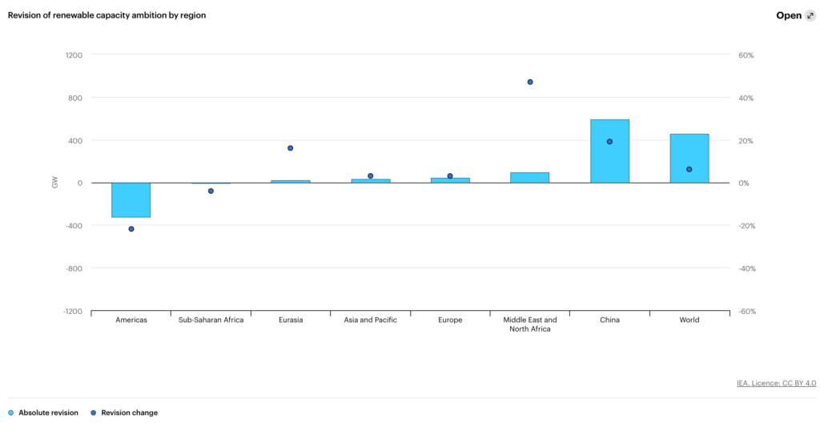Viewport: 820px width, 423px height.
Task: Click the Revision change dark blue legend dot
Action: (x=94, y=413)
